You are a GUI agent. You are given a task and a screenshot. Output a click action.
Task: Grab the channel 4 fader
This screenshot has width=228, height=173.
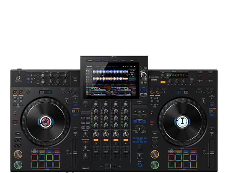pos(126,152)
